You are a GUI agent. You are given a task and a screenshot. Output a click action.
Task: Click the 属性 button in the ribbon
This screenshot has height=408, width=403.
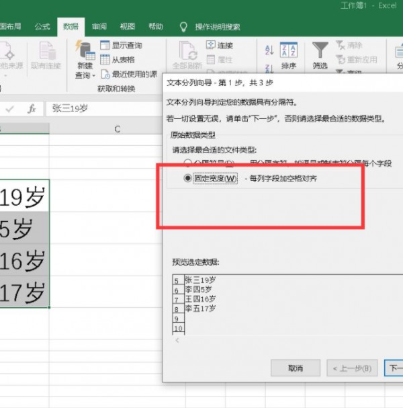(220, 60)
